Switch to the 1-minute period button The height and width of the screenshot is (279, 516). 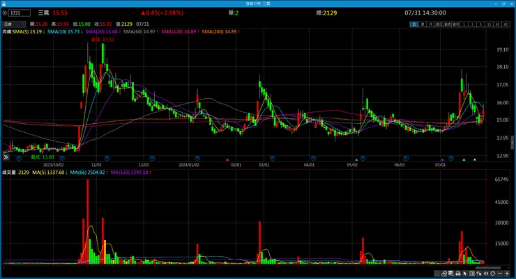464,24
